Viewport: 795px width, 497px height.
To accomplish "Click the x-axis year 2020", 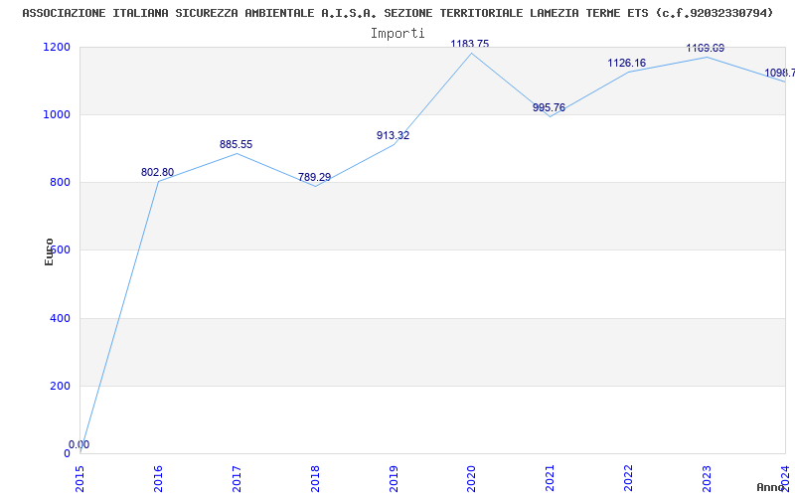I will tap(471, 478).
